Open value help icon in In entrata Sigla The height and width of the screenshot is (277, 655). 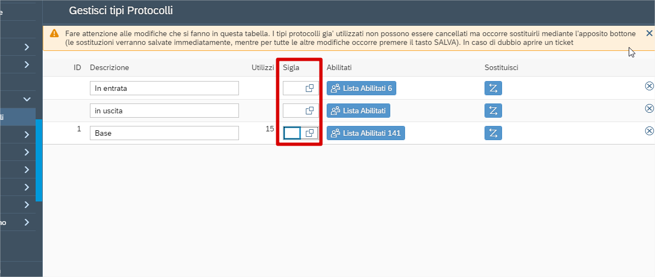[x=310, y=89]
